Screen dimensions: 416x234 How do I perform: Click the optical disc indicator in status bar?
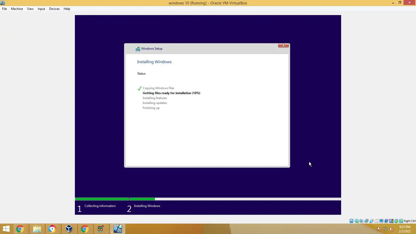(x=356, y=221)
